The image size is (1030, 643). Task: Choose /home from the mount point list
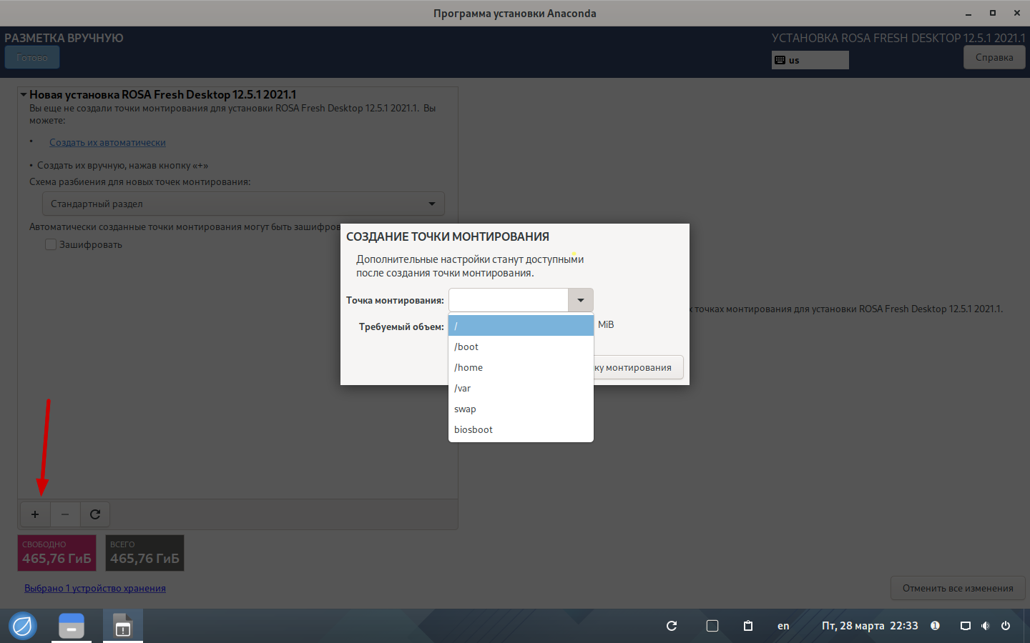click(x=521, y=367)
